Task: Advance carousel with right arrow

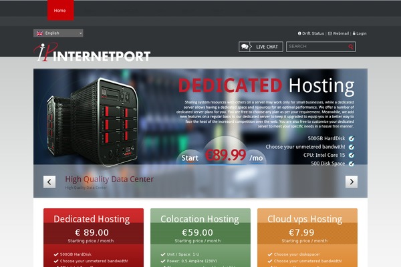Action: (x=352, y=182)
